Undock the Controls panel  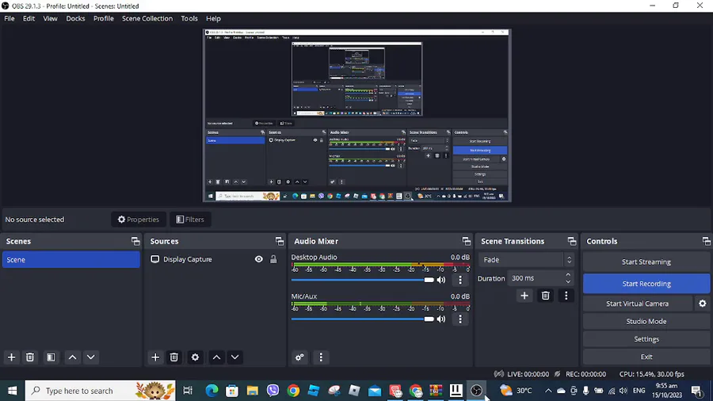click(x=706, y=242)
